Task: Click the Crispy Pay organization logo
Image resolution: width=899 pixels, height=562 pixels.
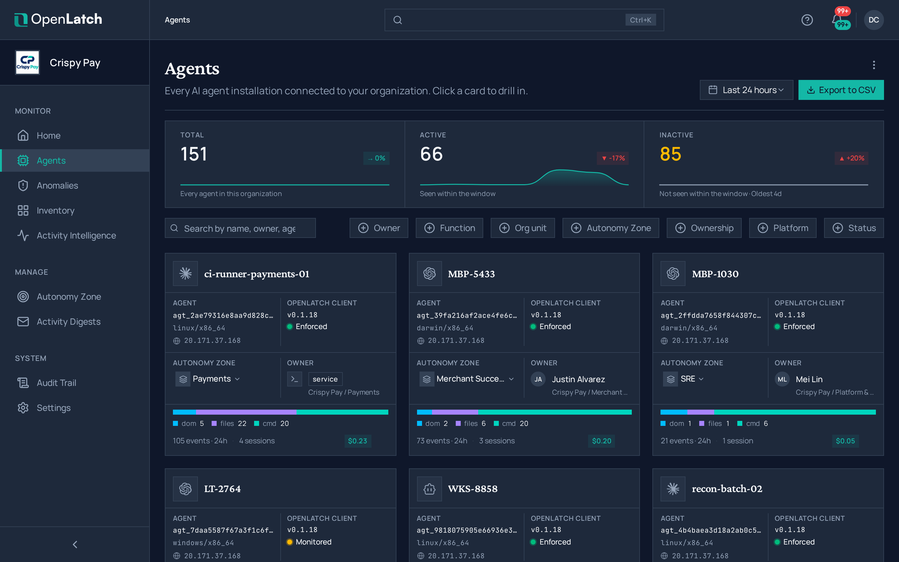Action: (27, 62)
